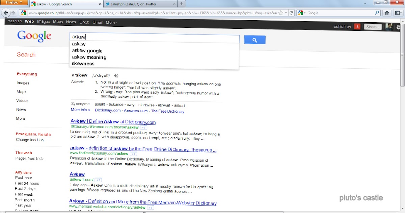405x213 pixels.
Task: Open profile photo in Google bar
Action: coord(389,27)
